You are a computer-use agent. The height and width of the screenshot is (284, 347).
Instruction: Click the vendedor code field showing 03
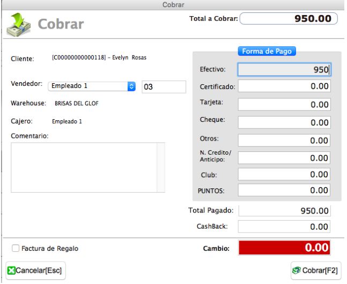[164, 87]
